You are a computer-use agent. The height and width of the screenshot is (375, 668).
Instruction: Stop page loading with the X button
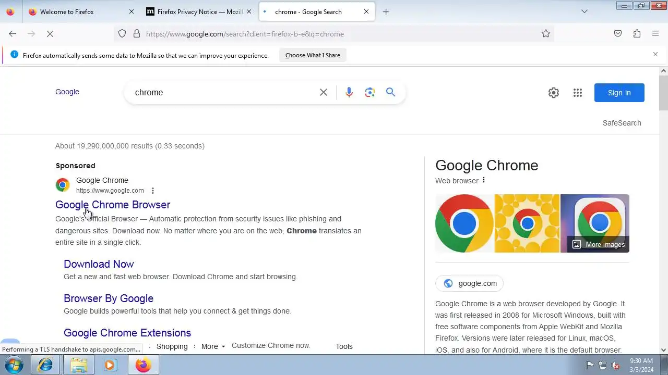click(x=50, y=34)
